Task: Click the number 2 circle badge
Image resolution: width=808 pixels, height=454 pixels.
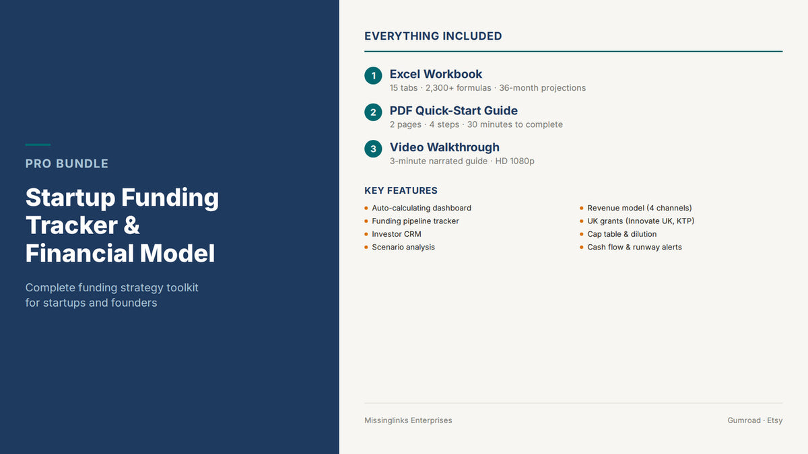Action: [373, 112]
